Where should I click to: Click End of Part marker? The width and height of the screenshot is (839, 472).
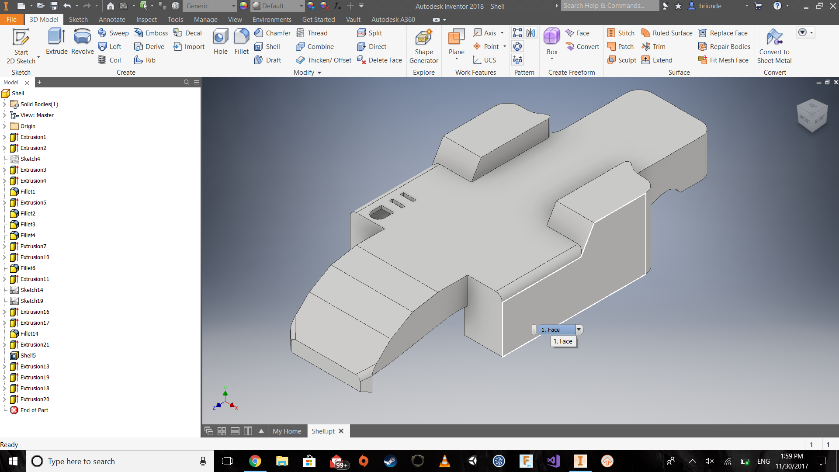(29, 410)
